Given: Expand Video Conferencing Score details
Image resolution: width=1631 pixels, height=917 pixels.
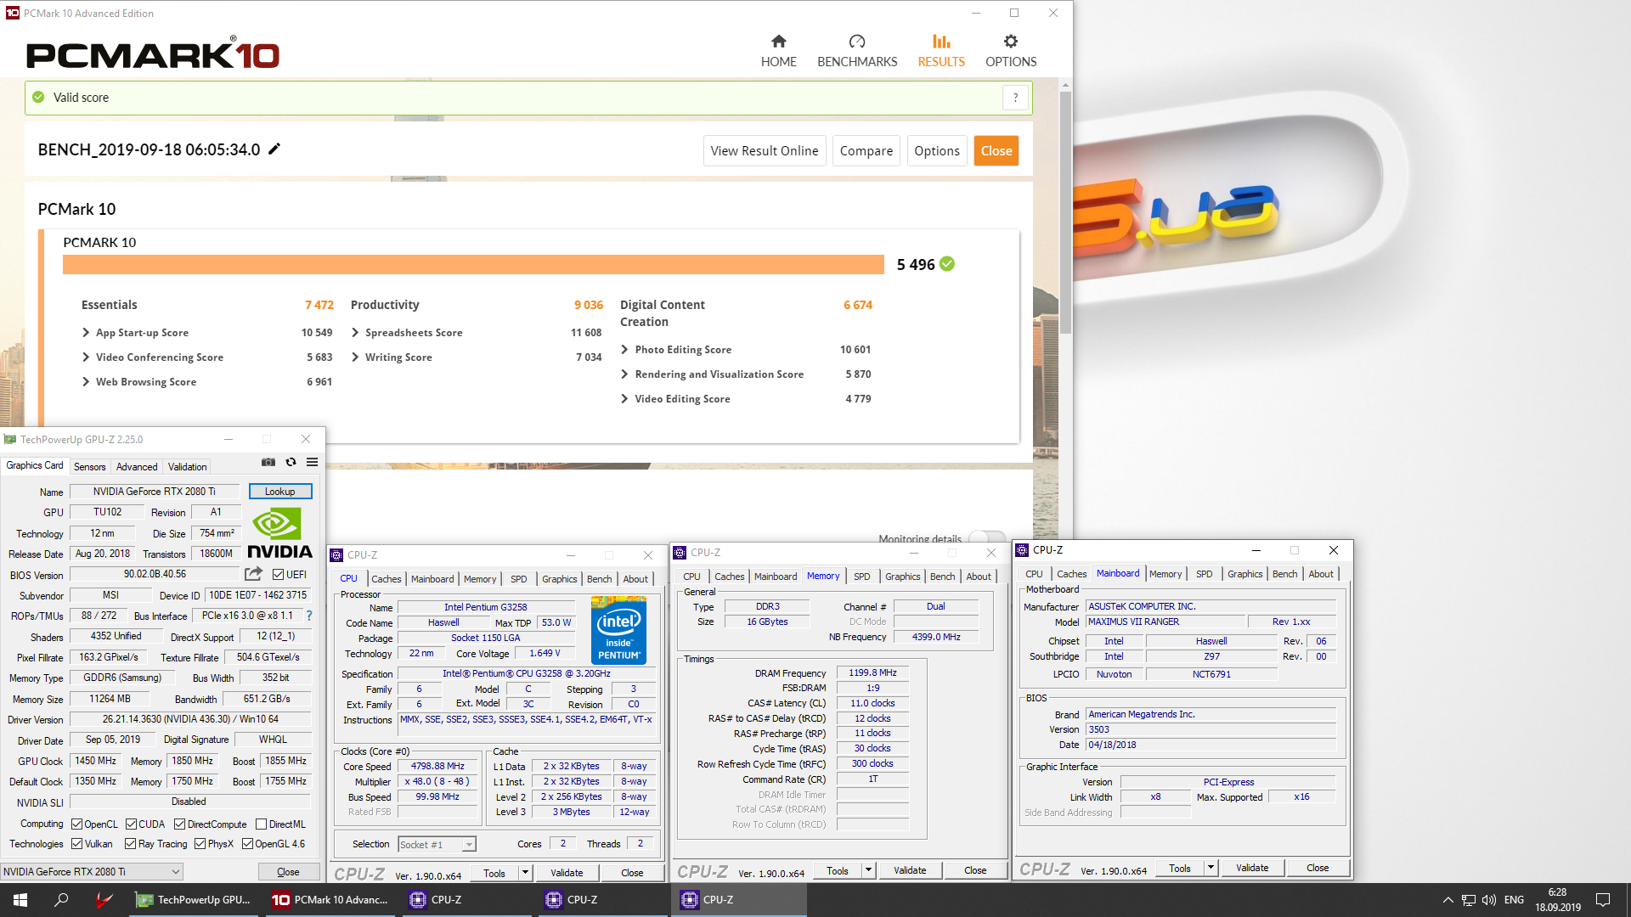Looking at the screenshot, I should [86, 357].
